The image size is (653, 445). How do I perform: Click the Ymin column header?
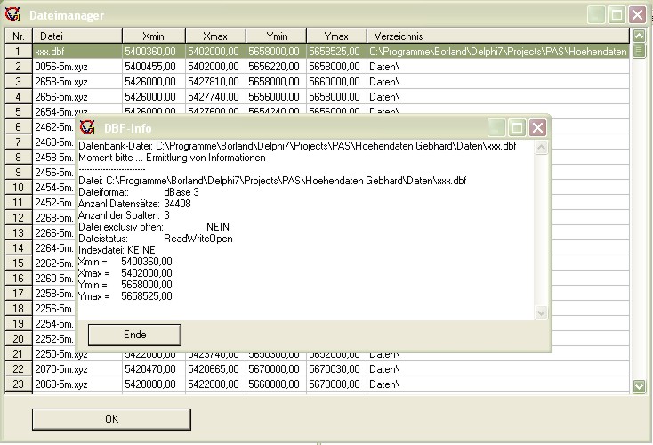click(x=276, y=36)
